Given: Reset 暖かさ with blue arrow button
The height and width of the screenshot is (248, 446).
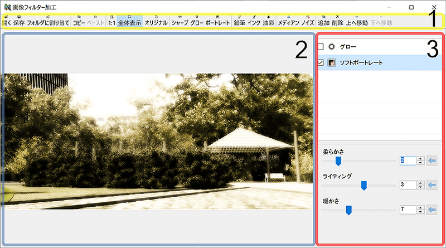Looking at the screenshot, I should [x=432, y=210].
